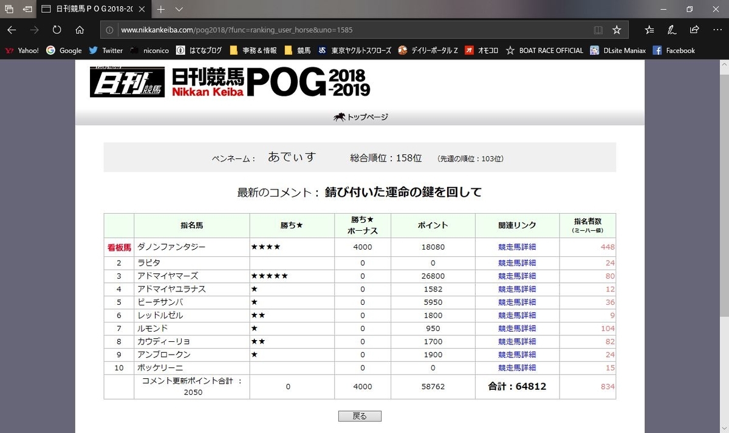The height and width of the screenshot is (433, 729).
Task: Click the 指名馬 column header
Action: coord(191,225)
